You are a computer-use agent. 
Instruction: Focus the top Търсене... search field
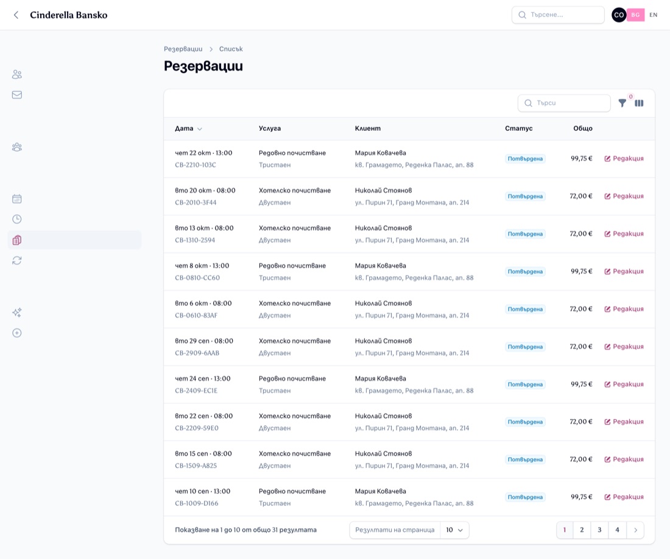click(x=558, y=15)
